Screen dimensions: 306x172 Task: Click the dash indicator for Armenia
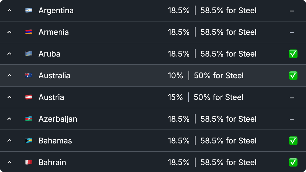click(x=292, y=32)
